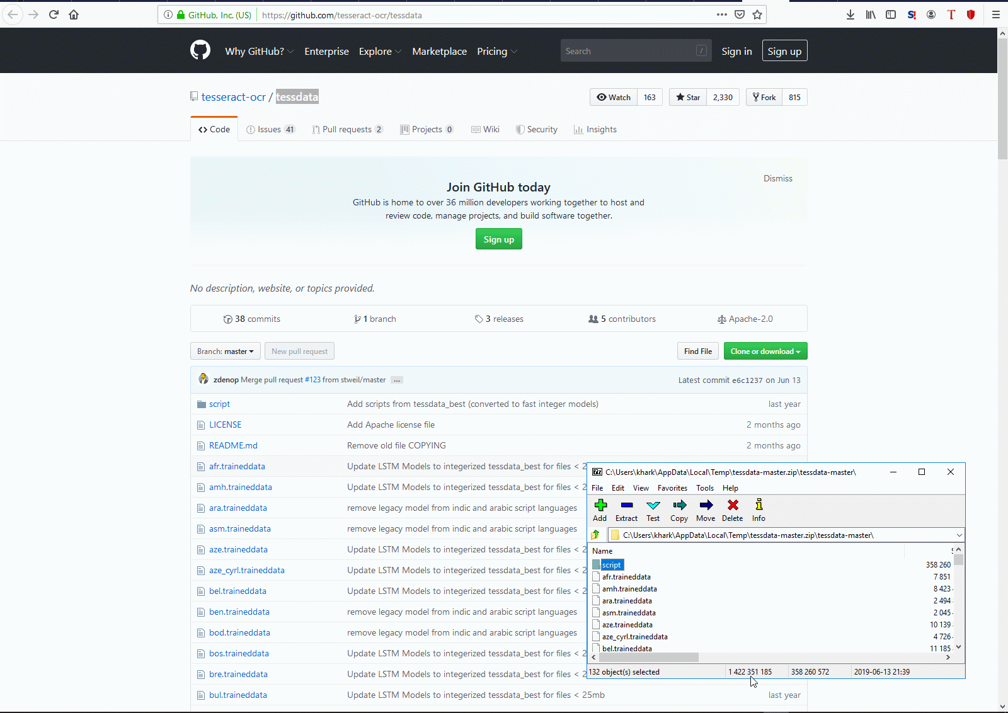Open the Issues tab
The height and width of the screenshot is (713, 1008).
271,129
